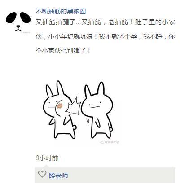185x189 pixels.
Task: Click the panda's left black eye patch
Action: pos(11,18)
